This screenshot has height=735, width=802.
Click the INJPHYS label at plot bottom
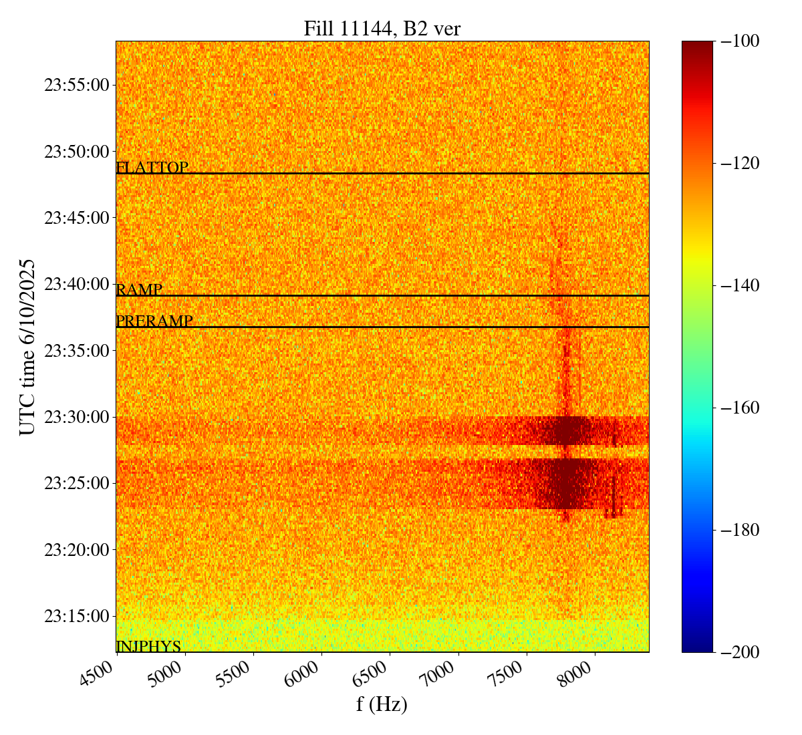148,646
